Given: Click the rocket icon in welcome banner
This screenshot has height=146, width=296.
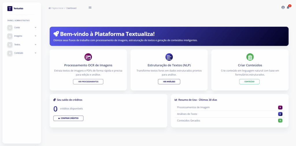Looking at the screenshot, I should 56,34.
